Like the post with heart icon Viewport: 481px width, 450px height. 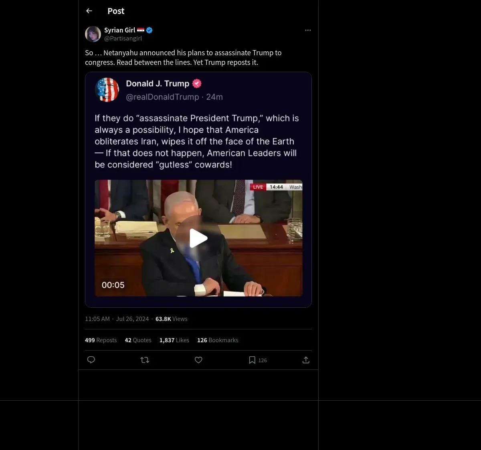(198, 360)
